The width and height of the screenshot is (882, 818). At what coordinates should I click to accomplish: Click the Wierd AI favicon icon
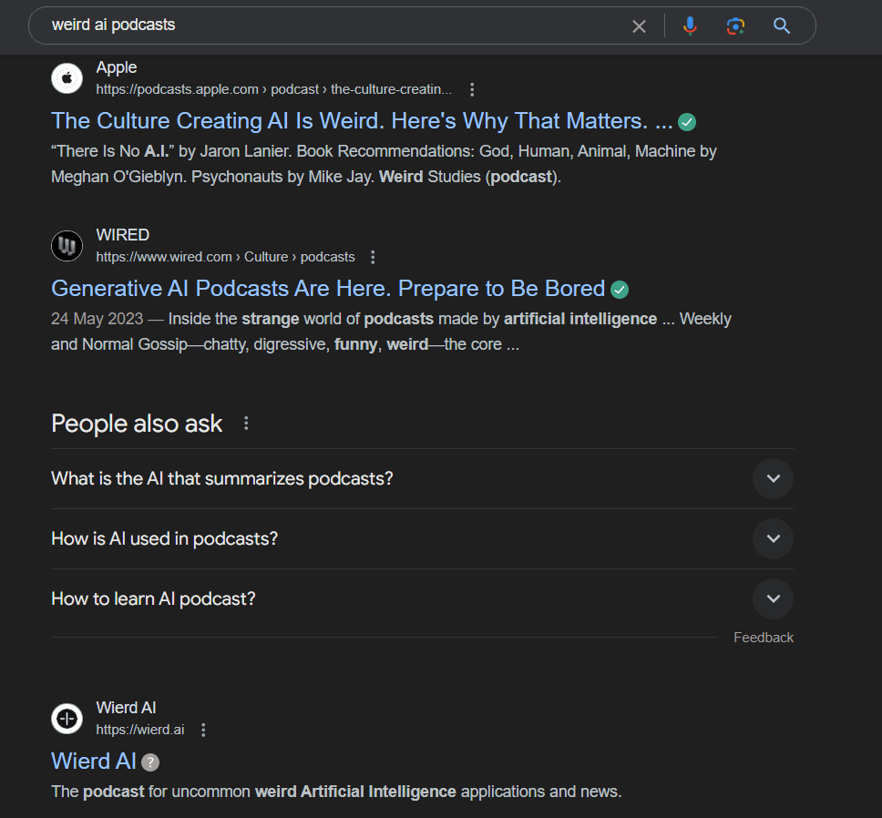(x=67, y=719)
